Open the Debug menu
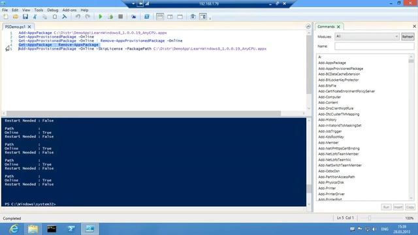418x235 pixels. pos(52,10)
